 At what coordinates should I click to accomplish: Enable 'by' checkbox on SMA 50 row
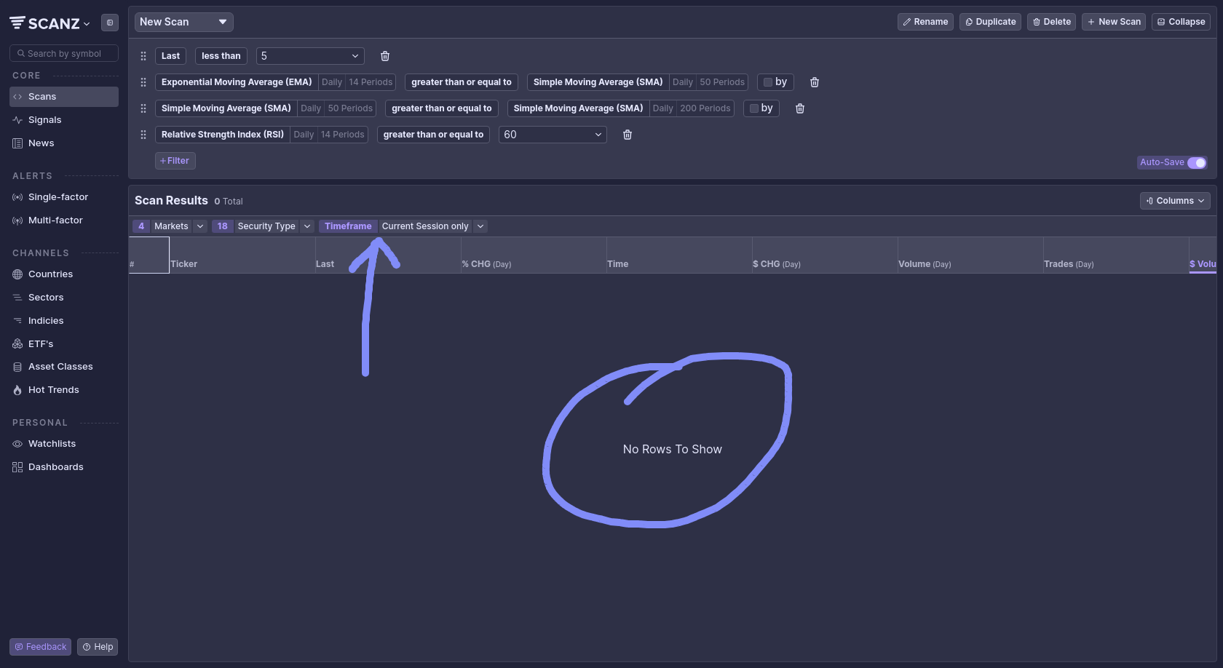pyautogui.click(x=754, y=108)
